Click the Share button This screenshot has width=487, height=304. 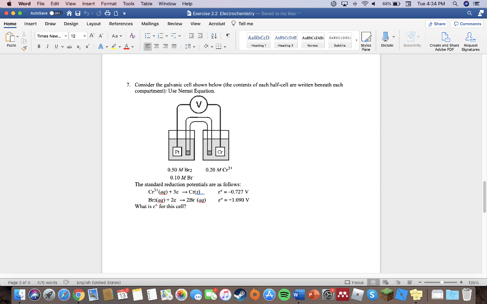point(436,23)
